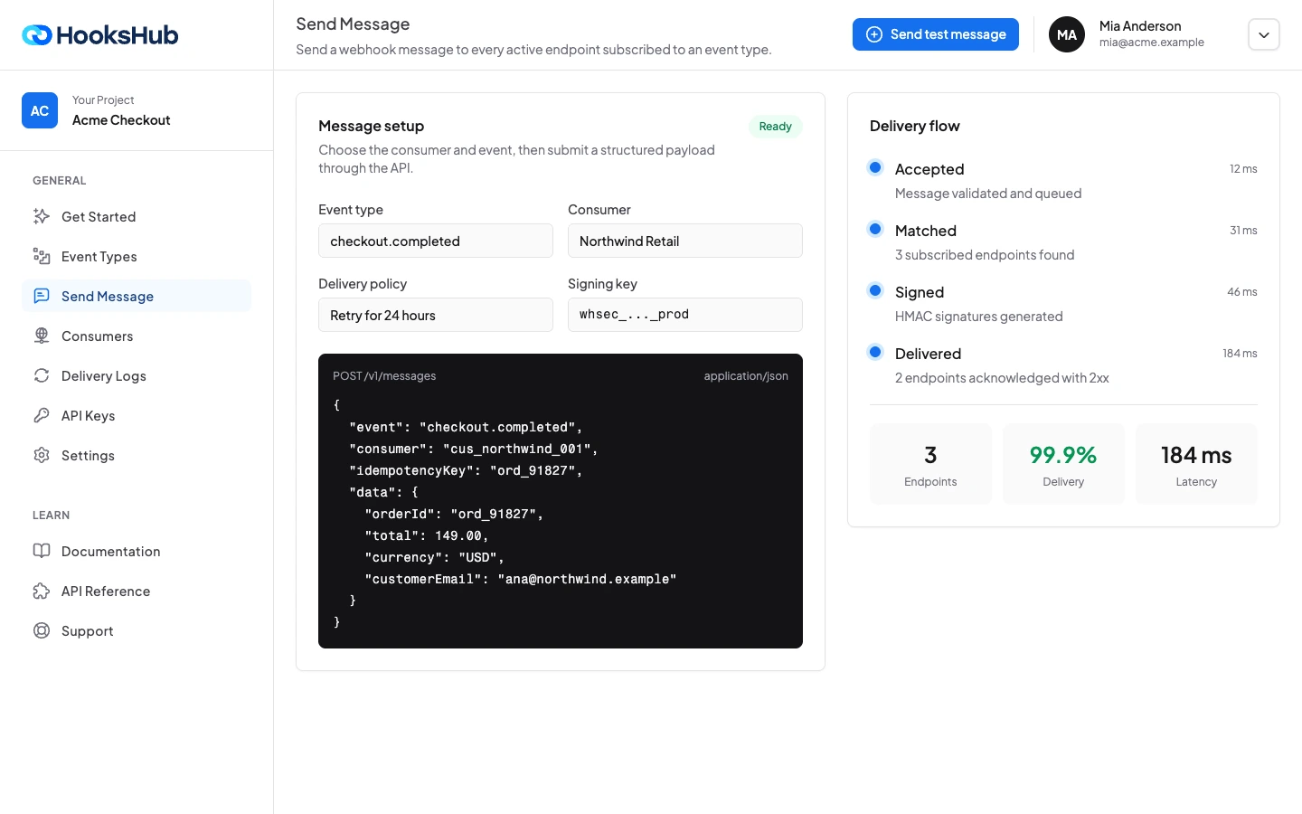Click the HooksHub logo icon
Screen dimensions: 1302x814
pos(37,35)
